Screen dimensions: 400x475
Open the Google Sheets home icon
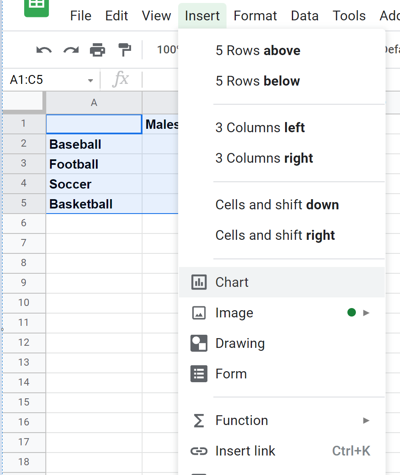click(x=36, y=6)
